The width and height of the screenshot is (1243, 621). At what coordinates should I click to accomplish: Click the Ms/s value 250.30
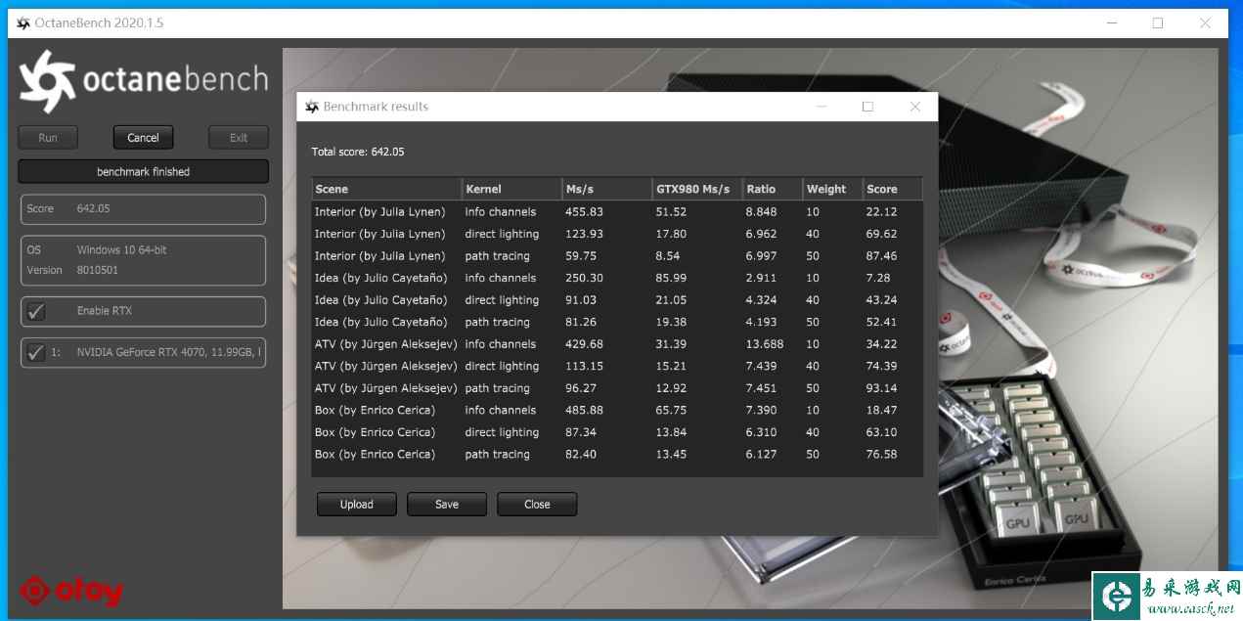(x=585, y=278)
